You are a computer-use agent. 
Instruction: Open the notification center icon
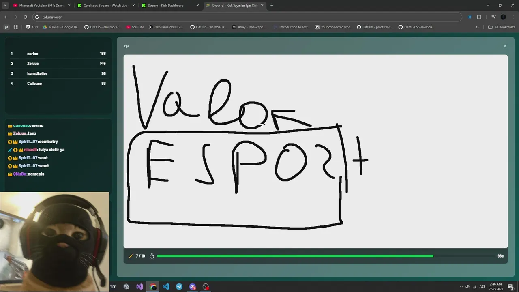click(510, 287)
